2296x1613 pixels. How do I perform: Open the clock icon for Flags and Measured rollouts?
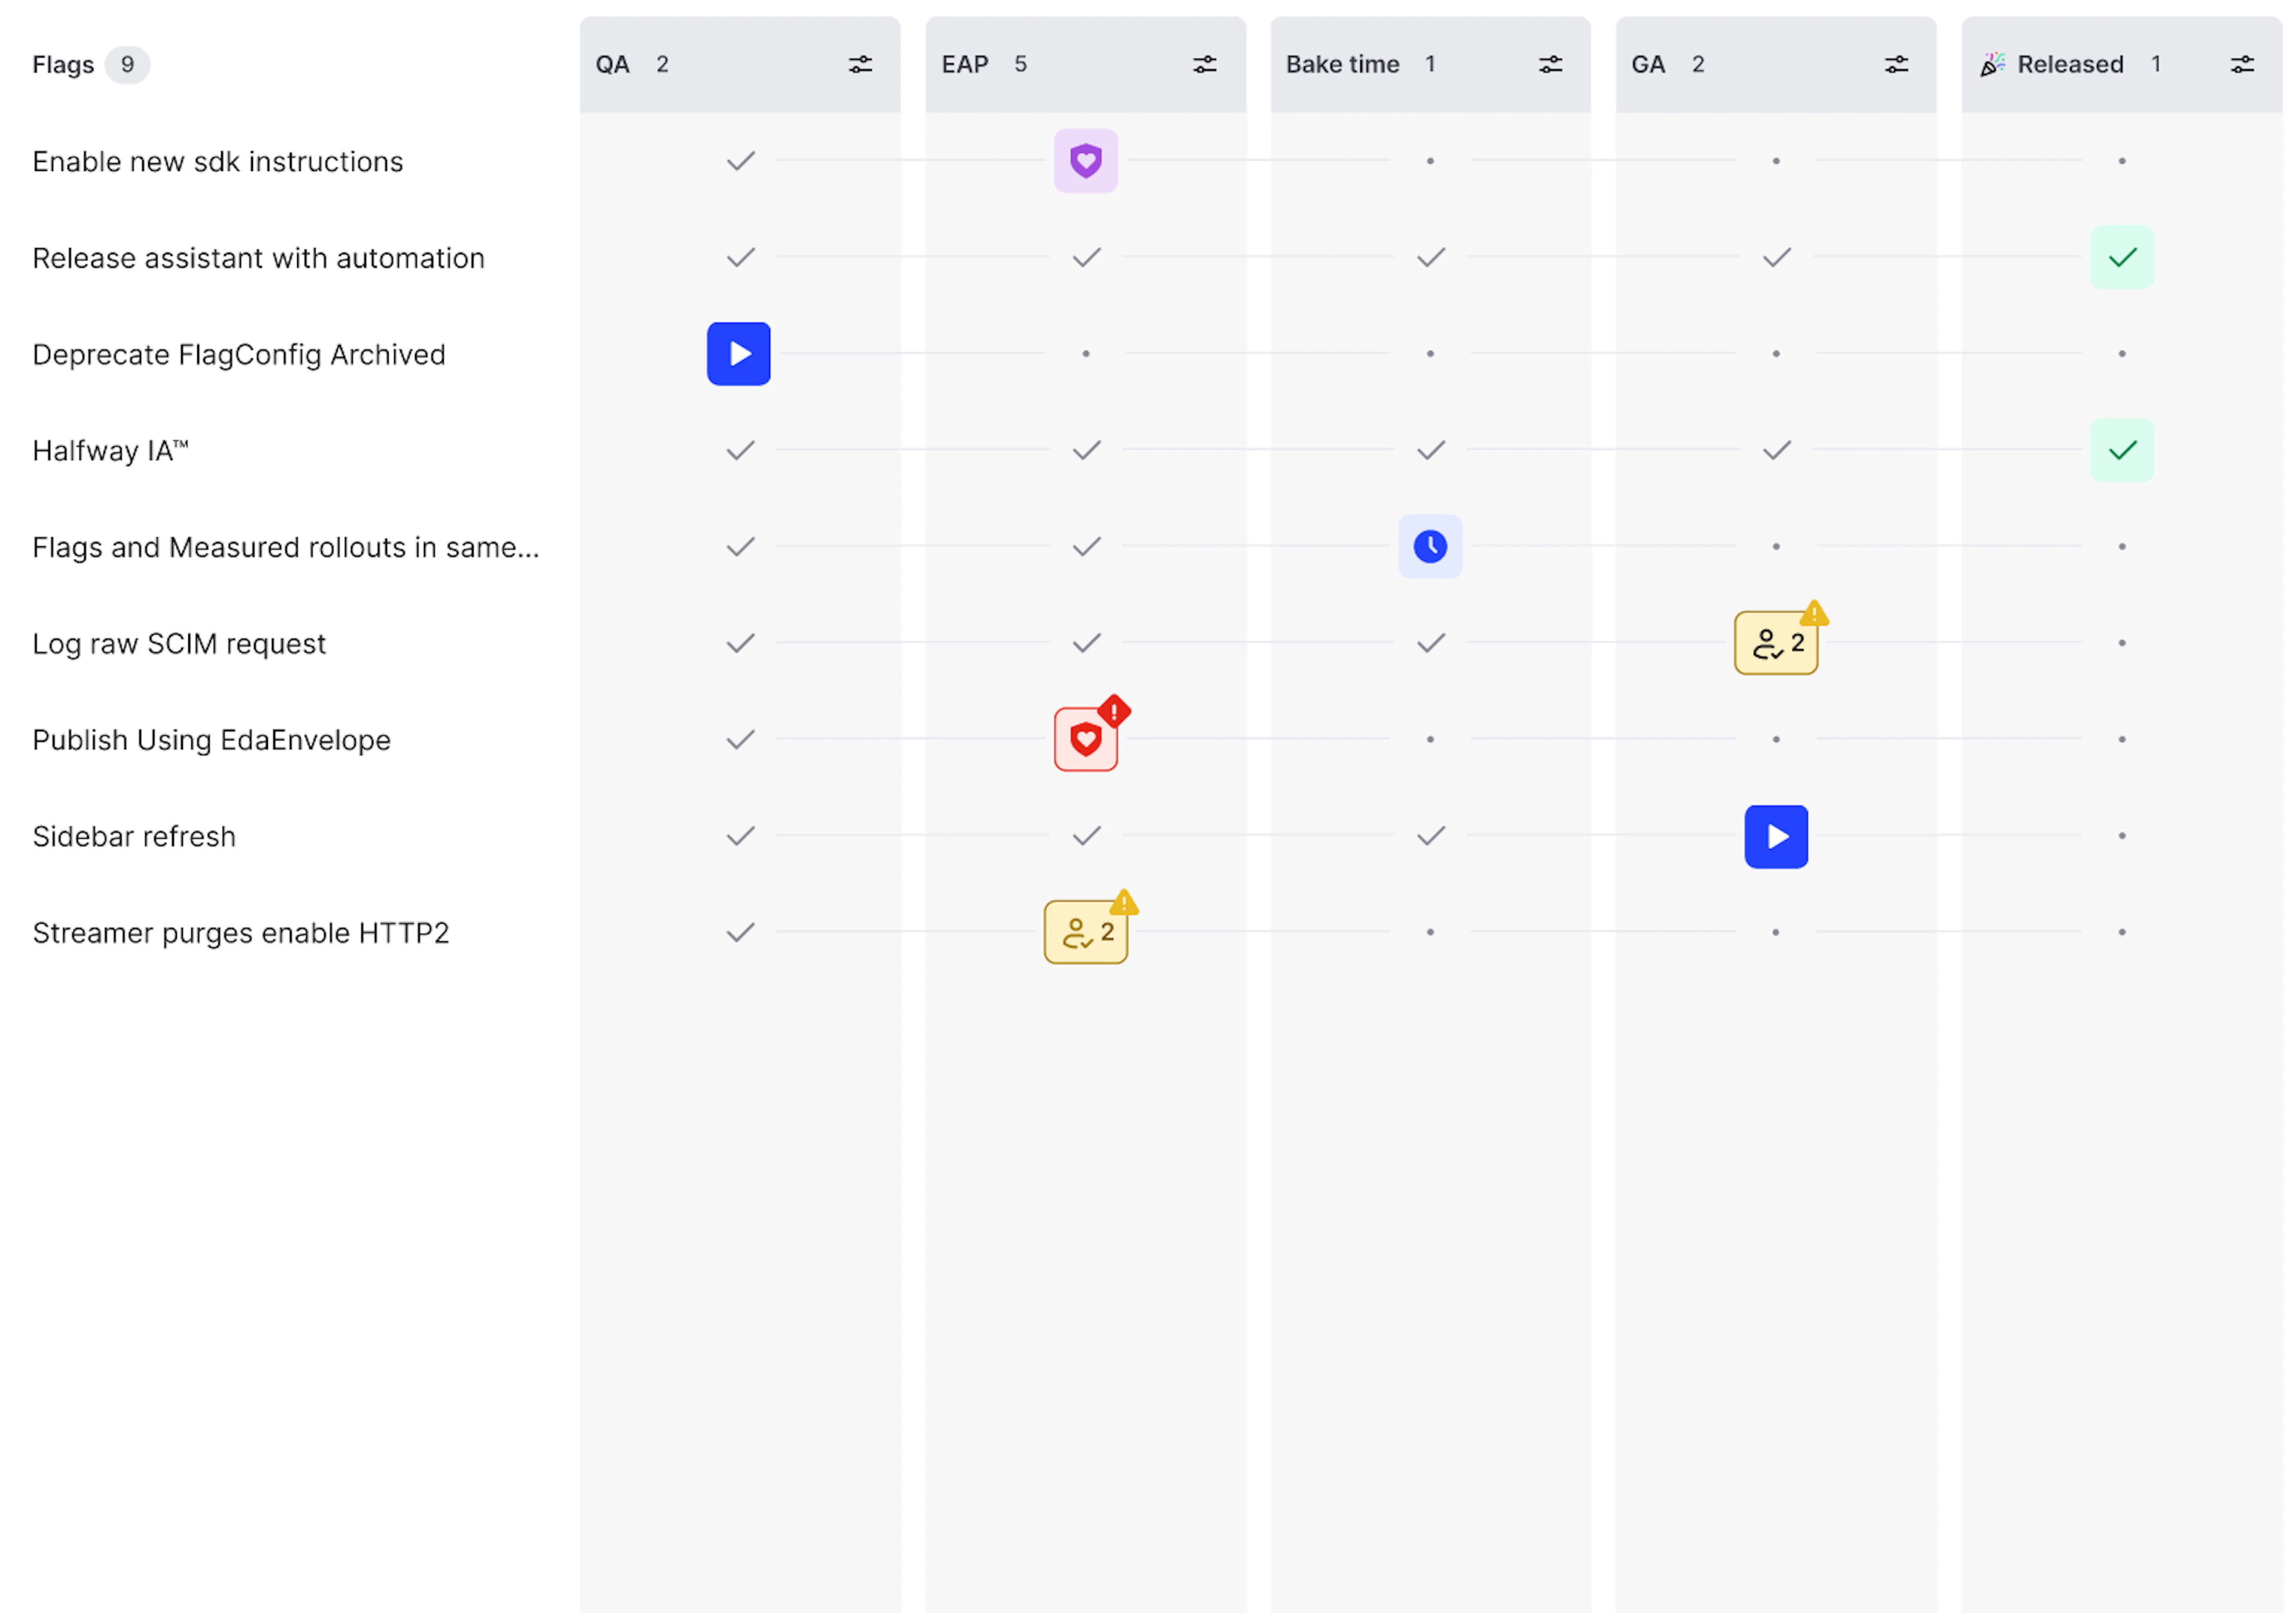click(x=1430, y=546)
